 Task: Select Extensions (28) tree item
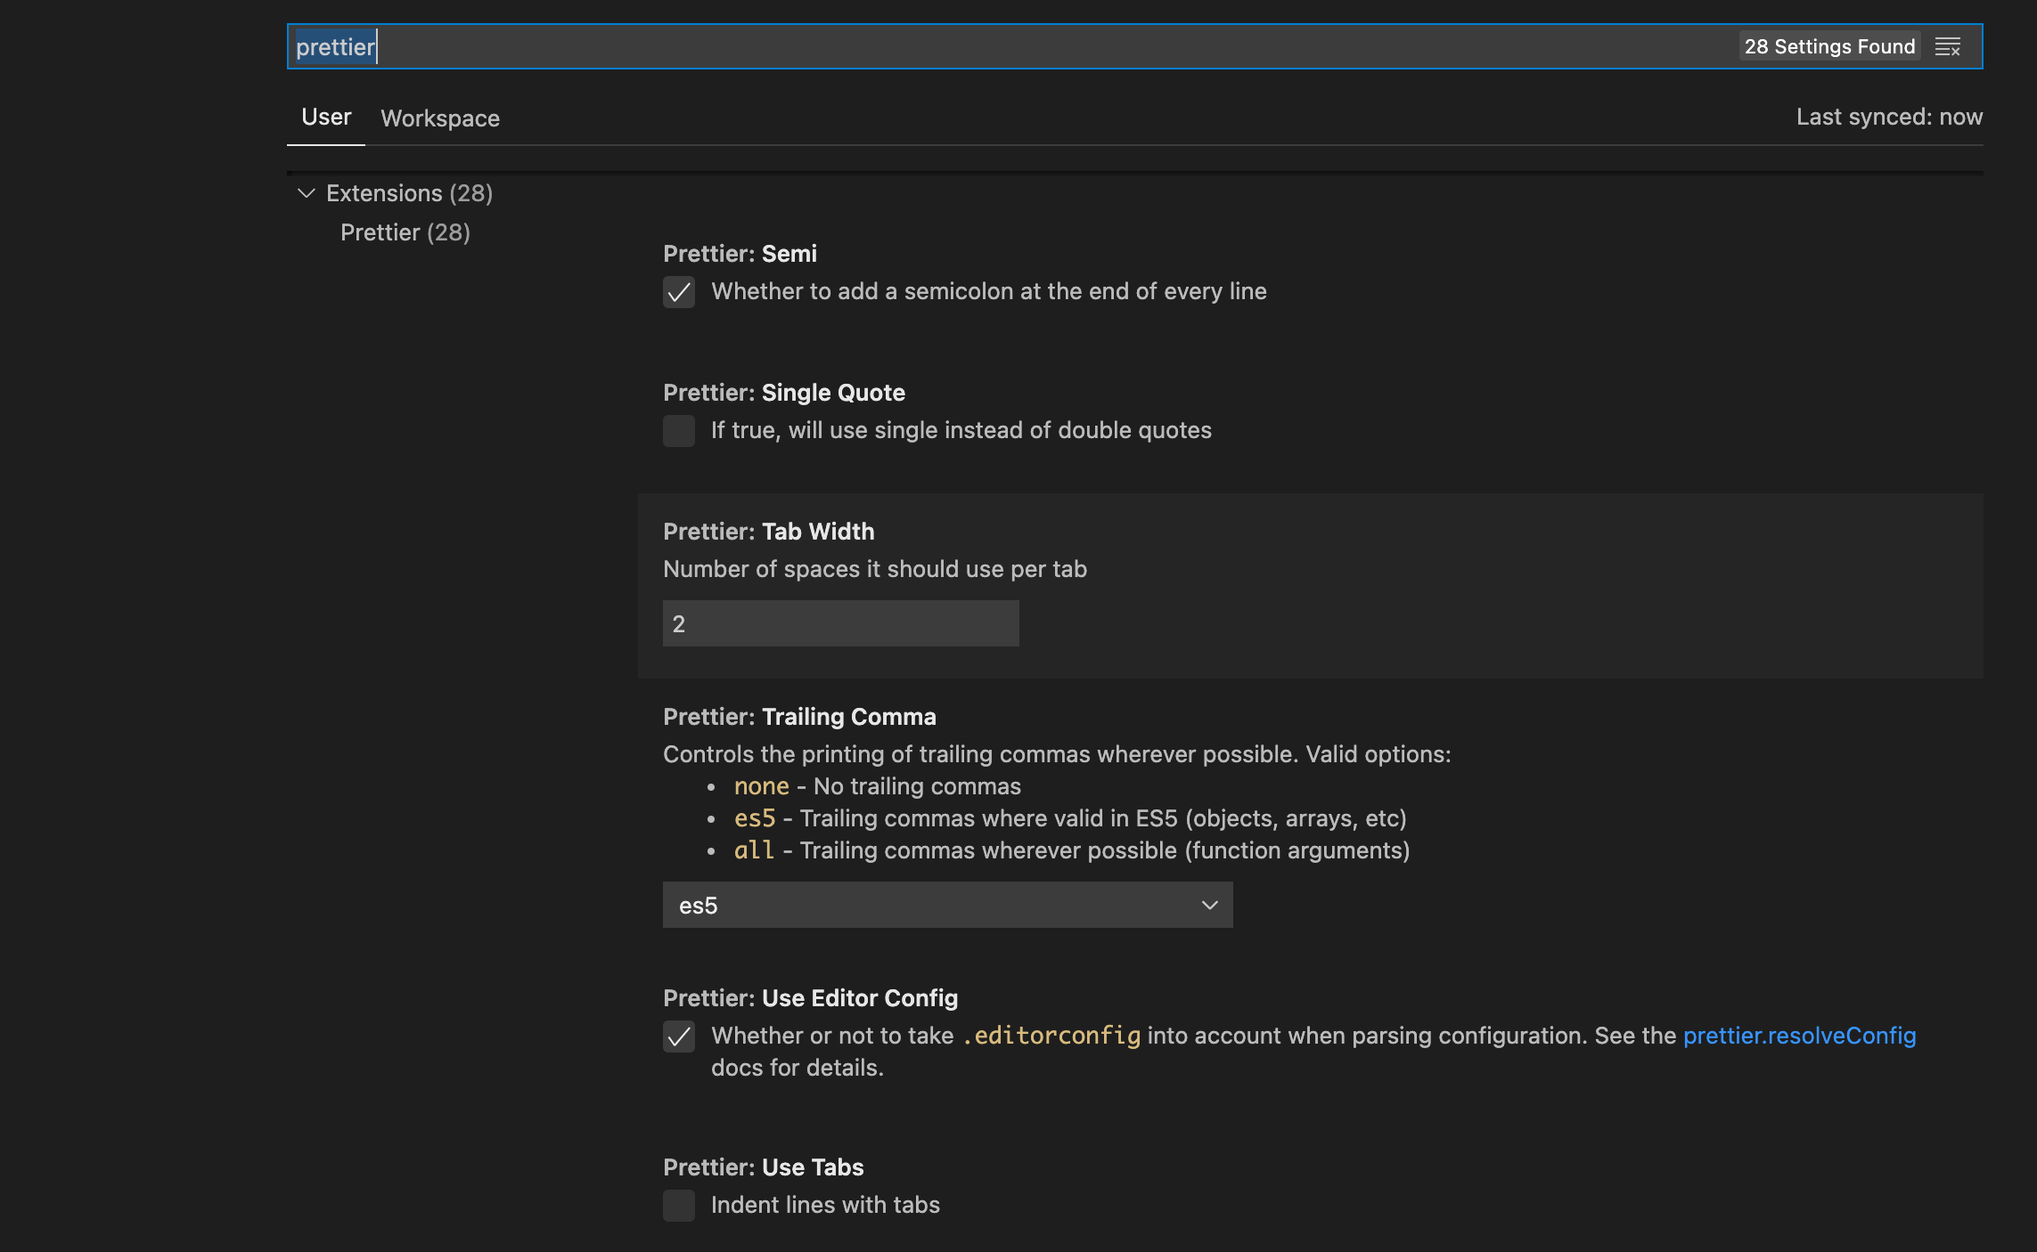(409, 193)
